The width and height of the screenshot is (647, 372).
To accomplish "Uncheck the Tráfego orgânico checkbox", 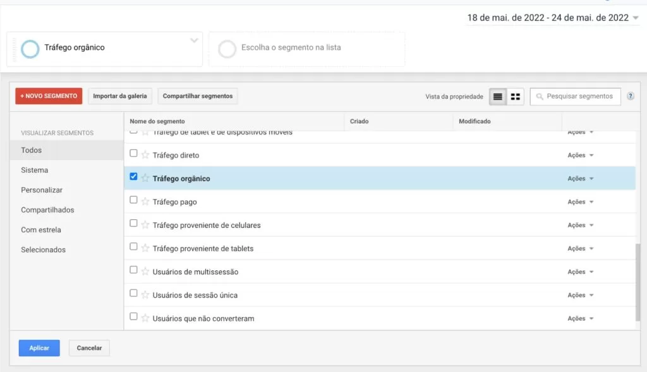I will 133,176.
